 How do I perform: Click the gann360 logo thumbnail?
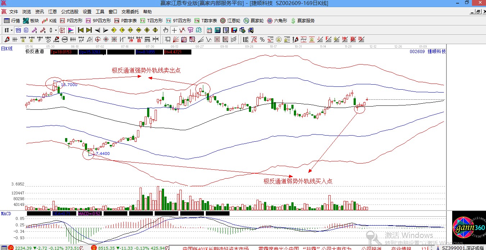466,227
